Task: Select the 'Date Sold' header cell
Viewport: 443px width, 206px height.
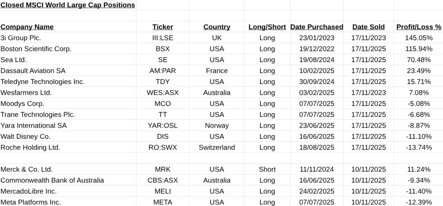Action: (x=369, y=27)
